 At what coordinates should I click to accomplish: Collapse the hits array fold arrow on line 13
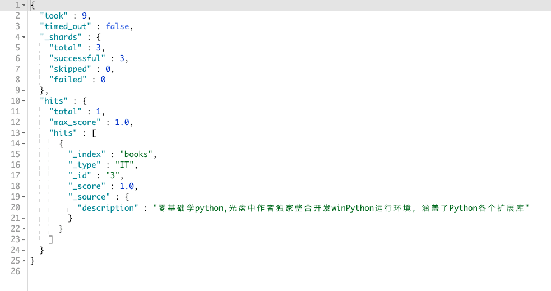click(24, 133)
